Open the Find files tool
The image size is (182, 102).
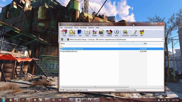(102, 33)
